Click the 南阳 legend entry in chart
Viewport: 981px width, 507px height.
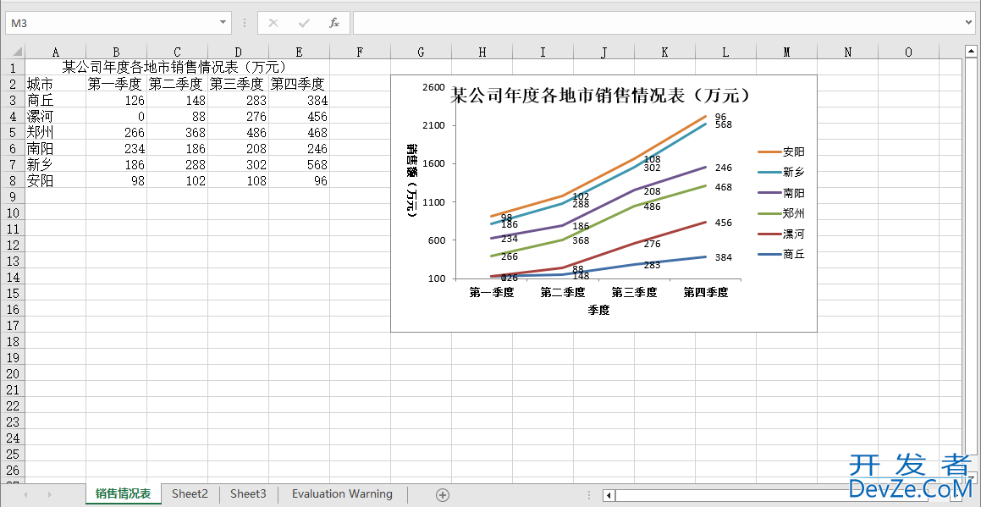[x=781, y=193]
